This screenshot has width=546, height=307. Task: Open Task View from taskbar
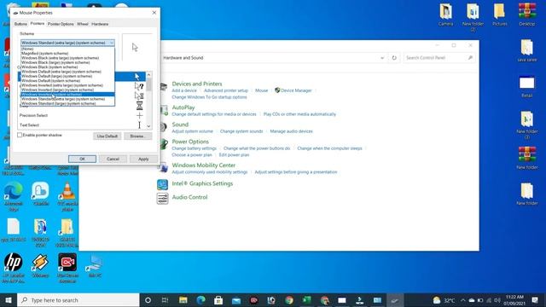tap(165, 300)
